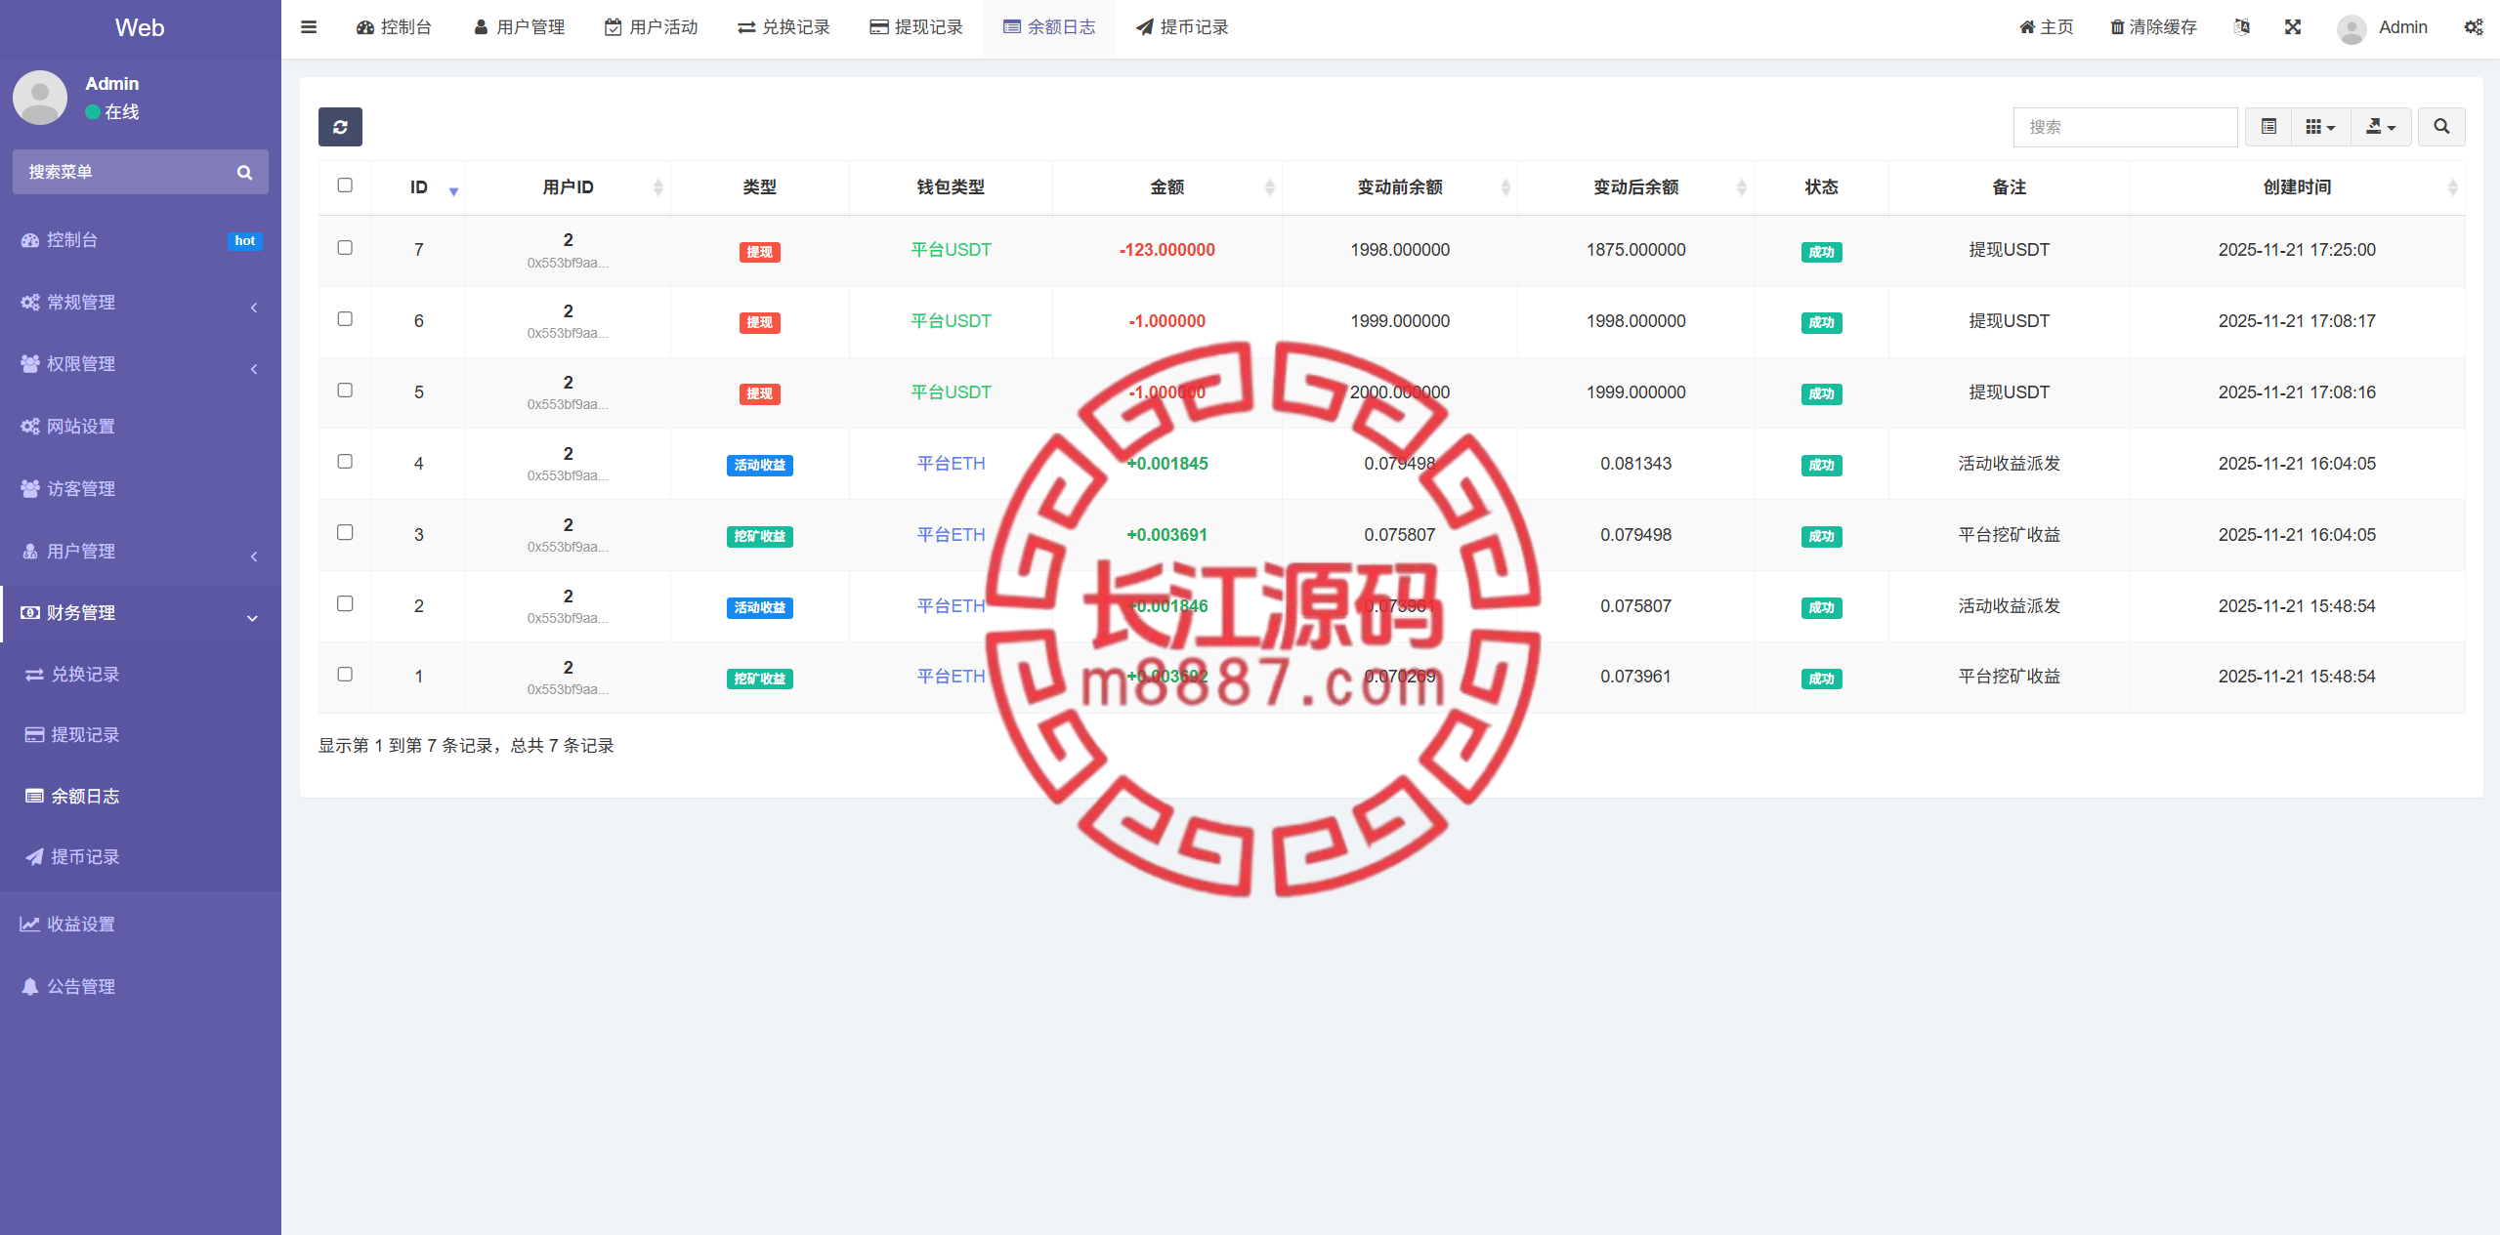Check the checkbox for record ID 6
Image resolution: width=2500 pixels, height=1235 pixels.
click(345, 319)
